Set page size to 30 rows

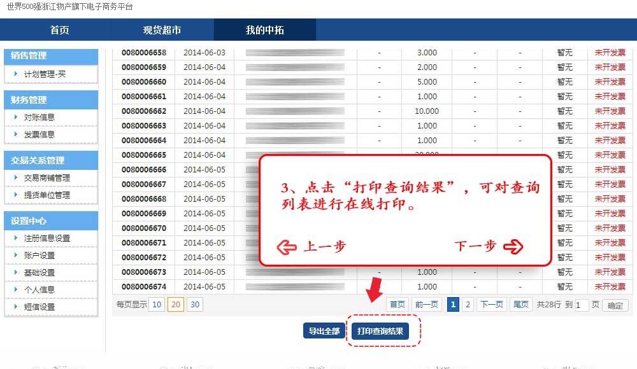click(195, 305)
